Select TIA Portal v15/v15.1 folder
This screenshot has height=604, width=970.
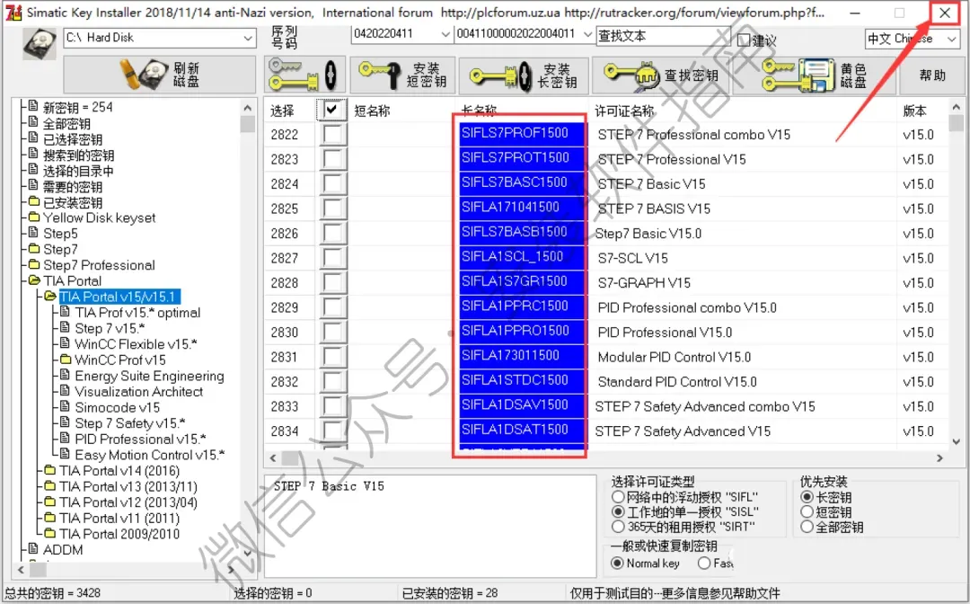pos(119,297)
